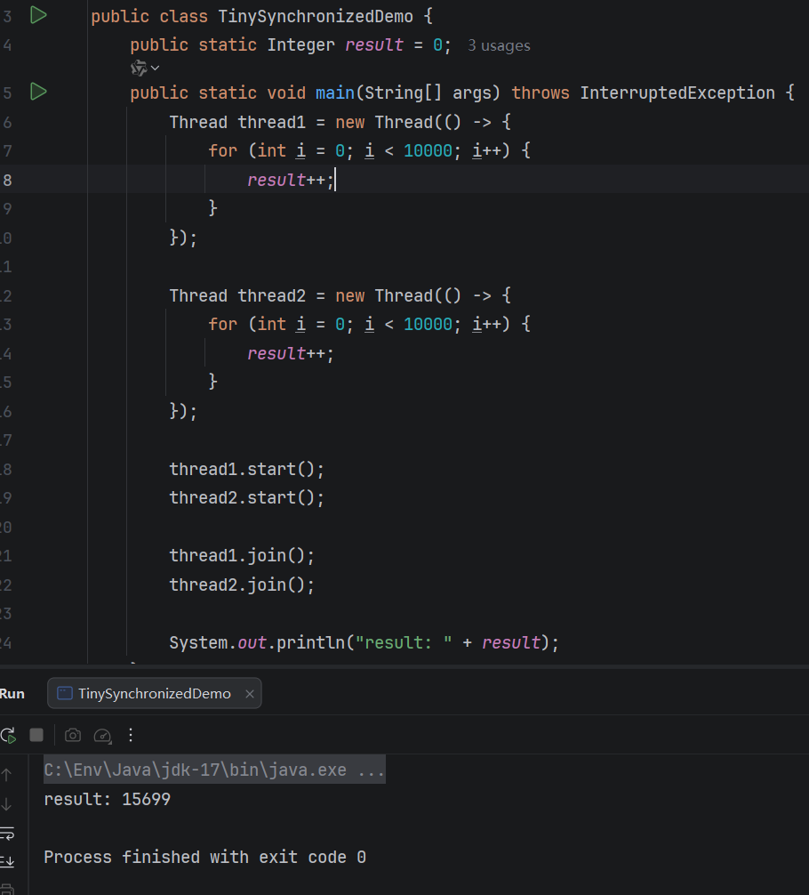
Task: Open the Run toolbar more options menu
Action: (x=131, y=735)
